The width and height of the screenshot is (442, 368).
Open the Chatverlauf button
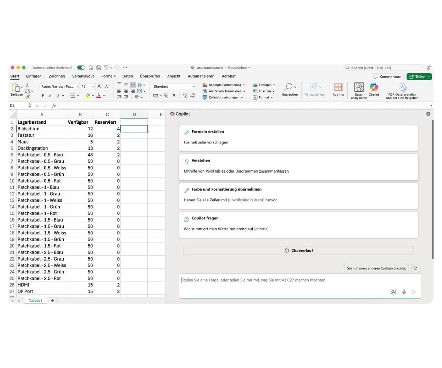click(298, 251)
